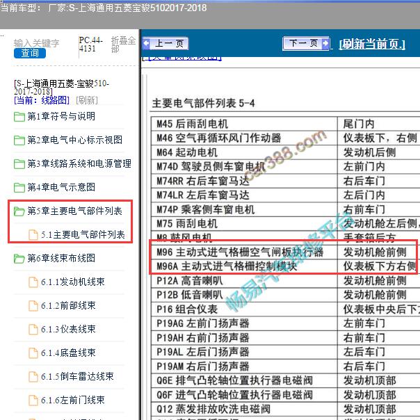Select P19AL 左后门扬声器 cell
The width and height of the screenshot is (420, 420).
pyautogui.click(x=244, y=352)
